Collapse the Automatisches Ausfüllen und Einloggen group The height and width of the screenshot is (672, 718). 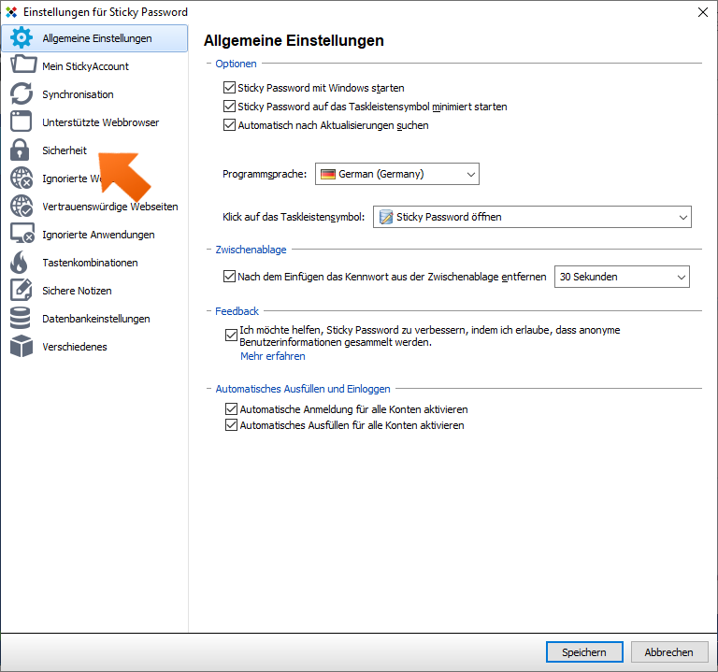coord(208,389)
